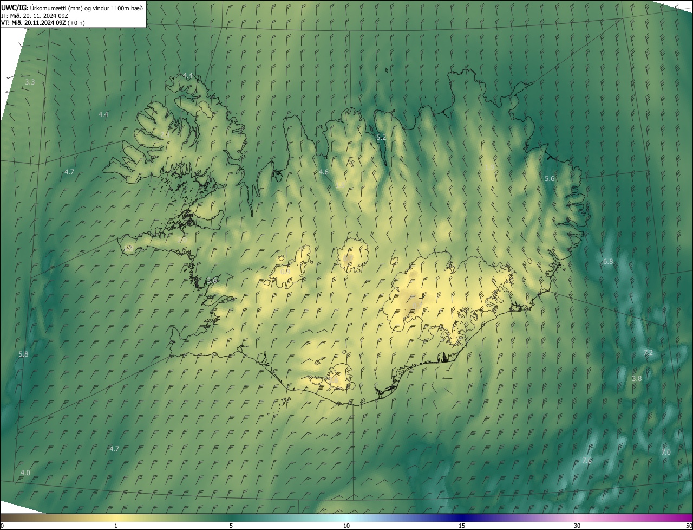
Task: Click the 30 tick label on color scale
Action: pyautogui.click(x=577, y=526)
